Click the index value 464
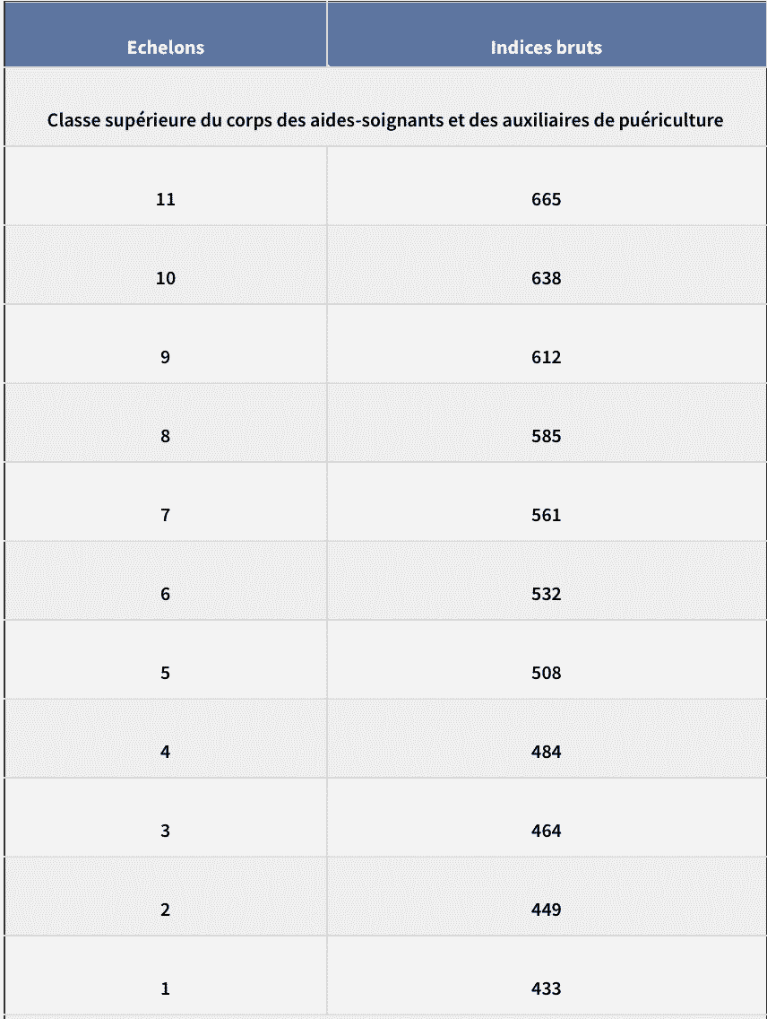The height and width of the screenshot is (1019, 767). click(546, 831)
